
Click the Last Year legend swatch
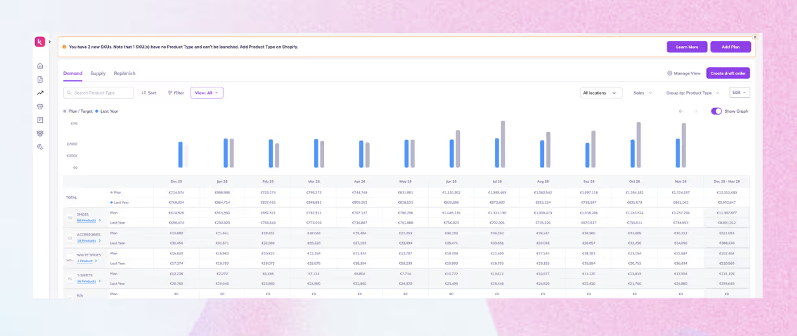tap(97, 111)
